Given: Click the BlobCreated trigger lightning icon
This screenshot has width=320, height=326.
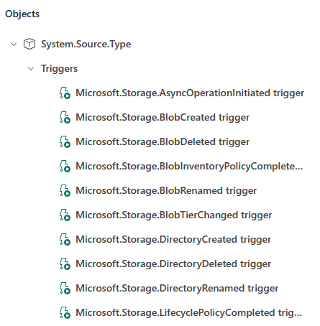Looking at the screenshot, I should pyautogui.click(x=65, y=117).
